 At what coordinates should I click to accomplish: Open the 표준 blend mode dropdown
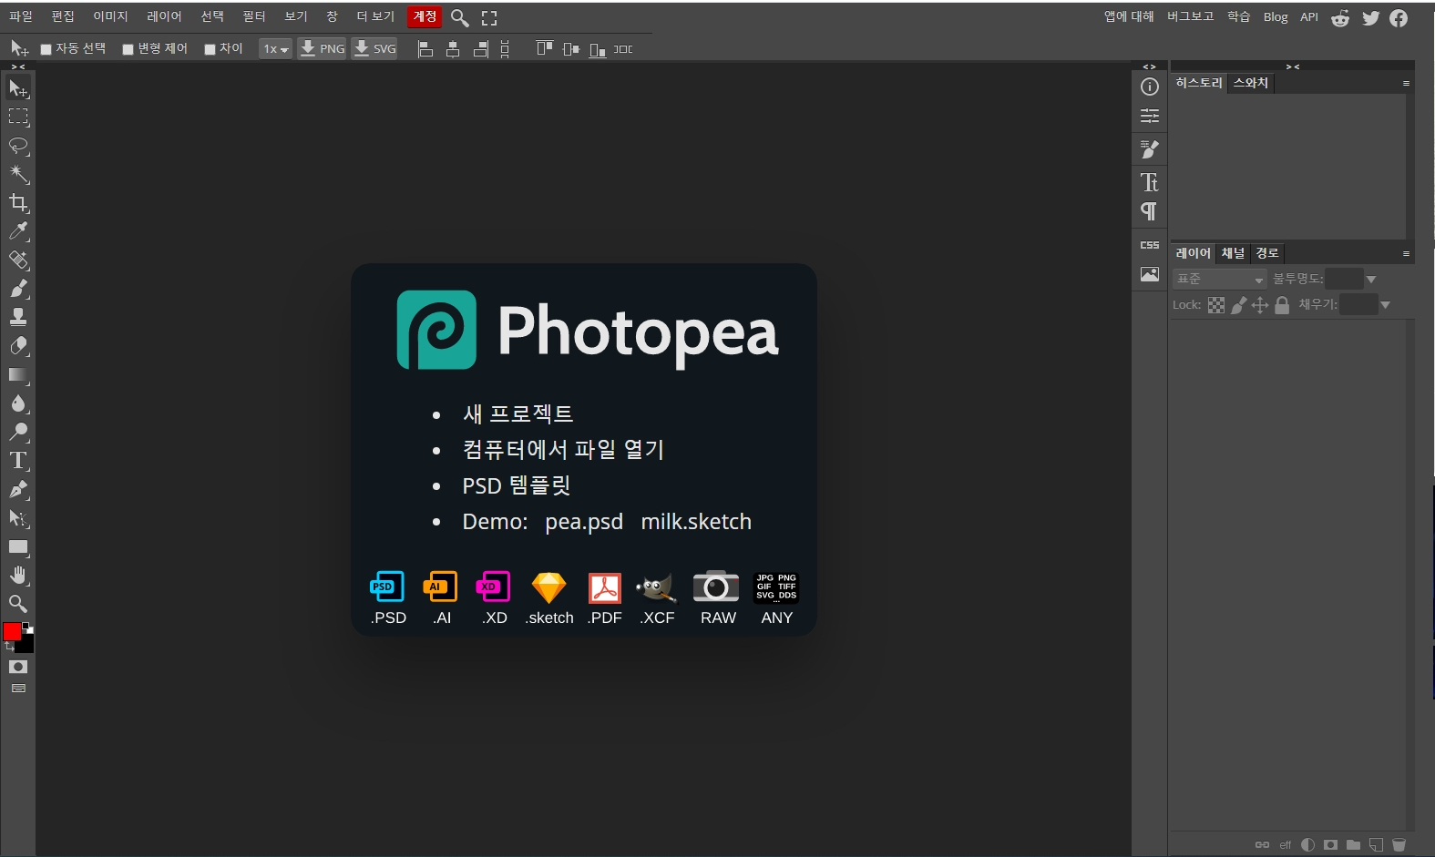point(1220,279)
